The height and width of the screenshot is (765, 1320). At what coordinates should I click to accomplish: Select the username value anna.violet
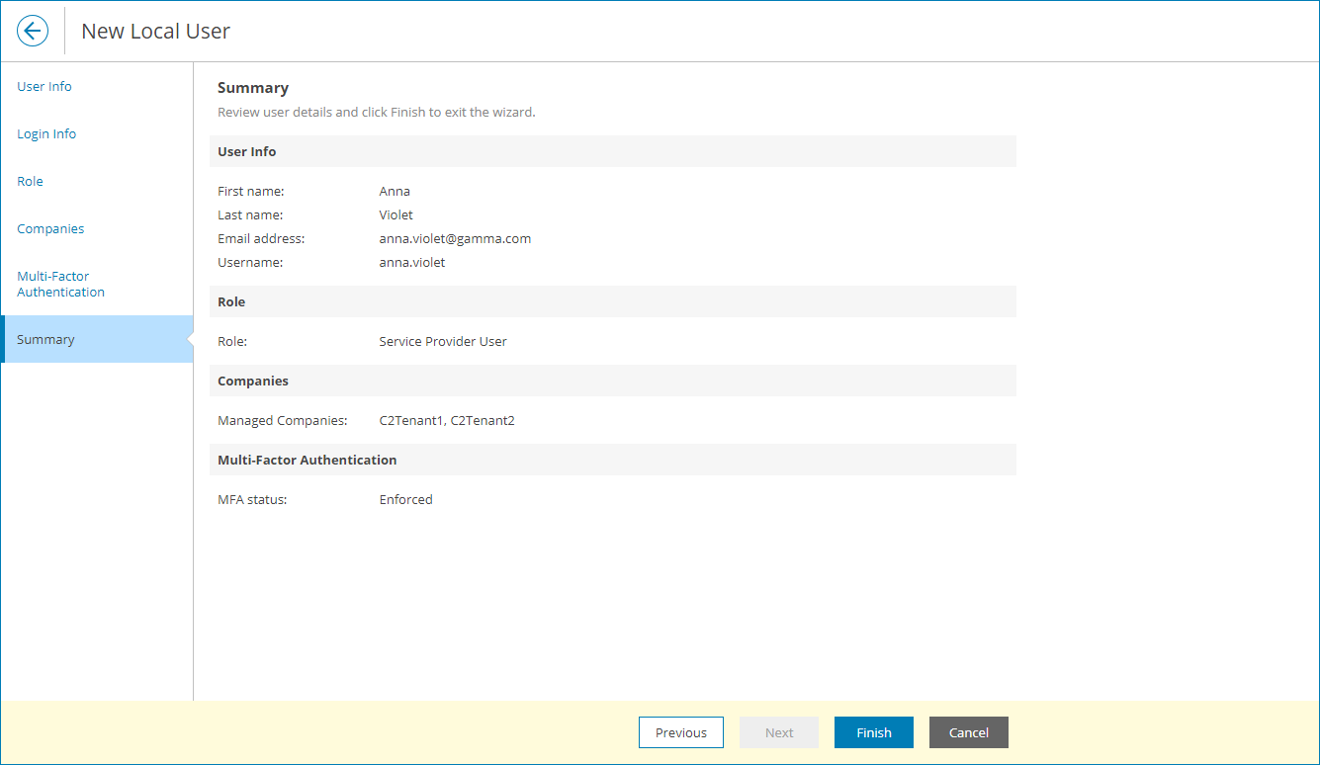[x=411, y=262]
